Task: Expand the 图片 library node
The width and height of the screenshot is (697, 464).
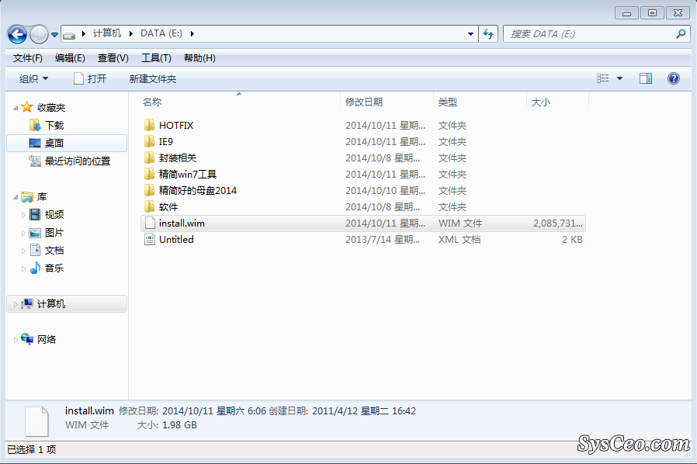Action: [23, 233]
